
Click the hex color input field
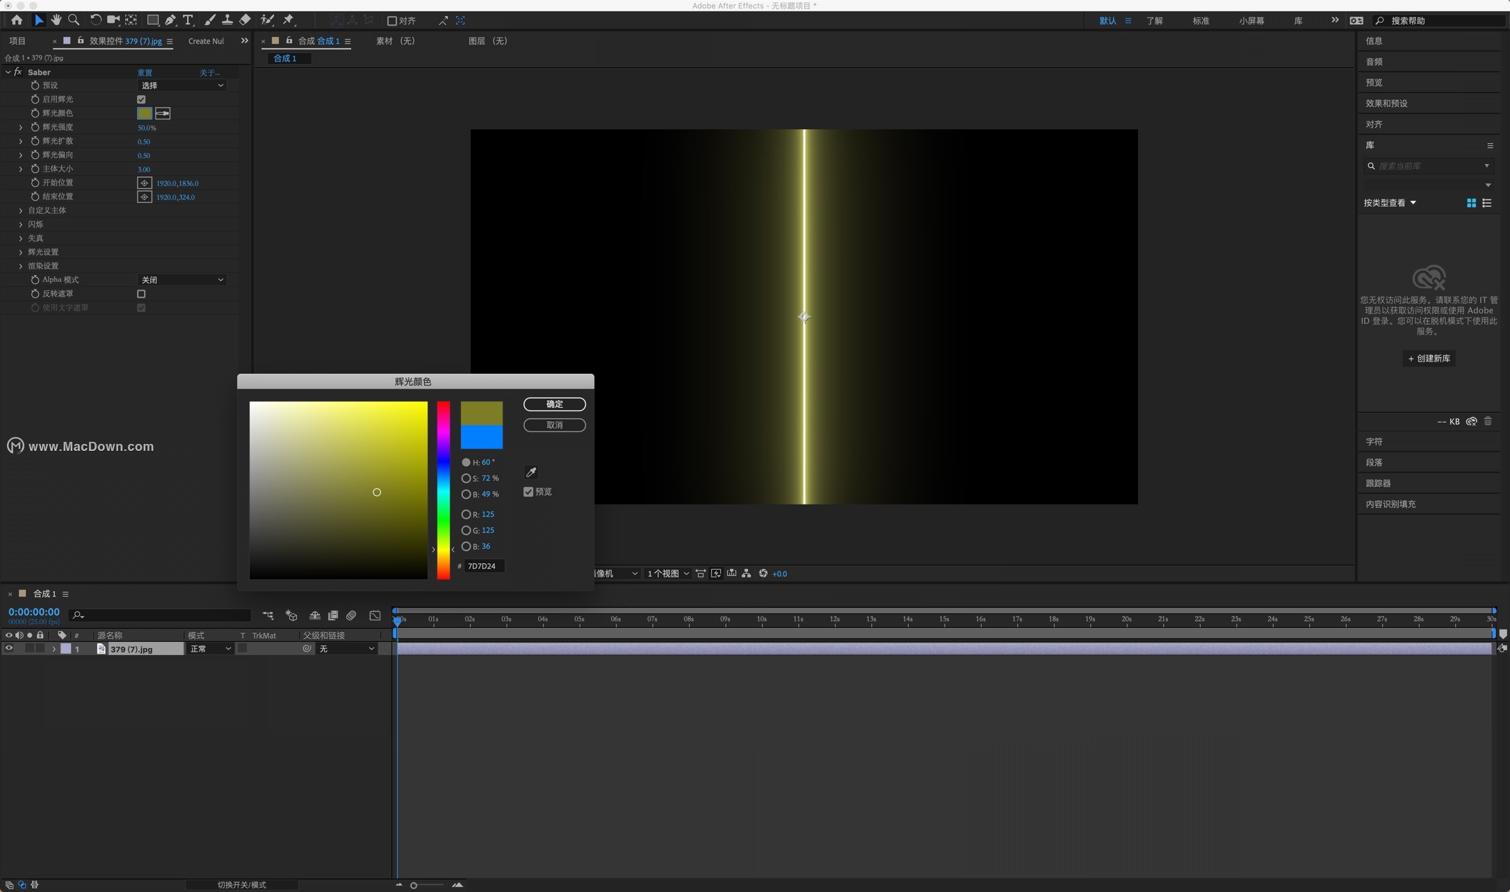483,566
